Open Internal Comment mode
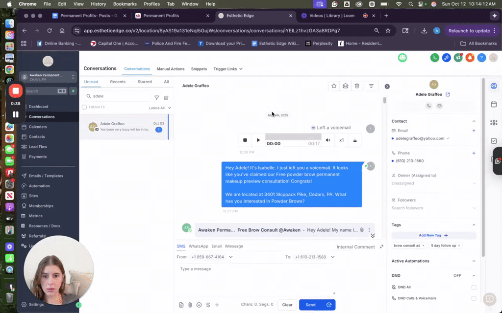The image size is (502, 313). tap(355, 247)
